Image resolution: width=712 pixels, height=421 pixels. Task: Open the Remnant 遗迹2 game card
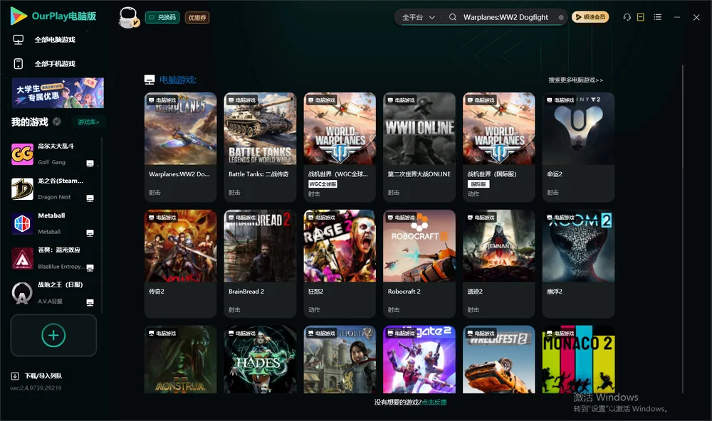pyautogui.click(x=499, y=264)
